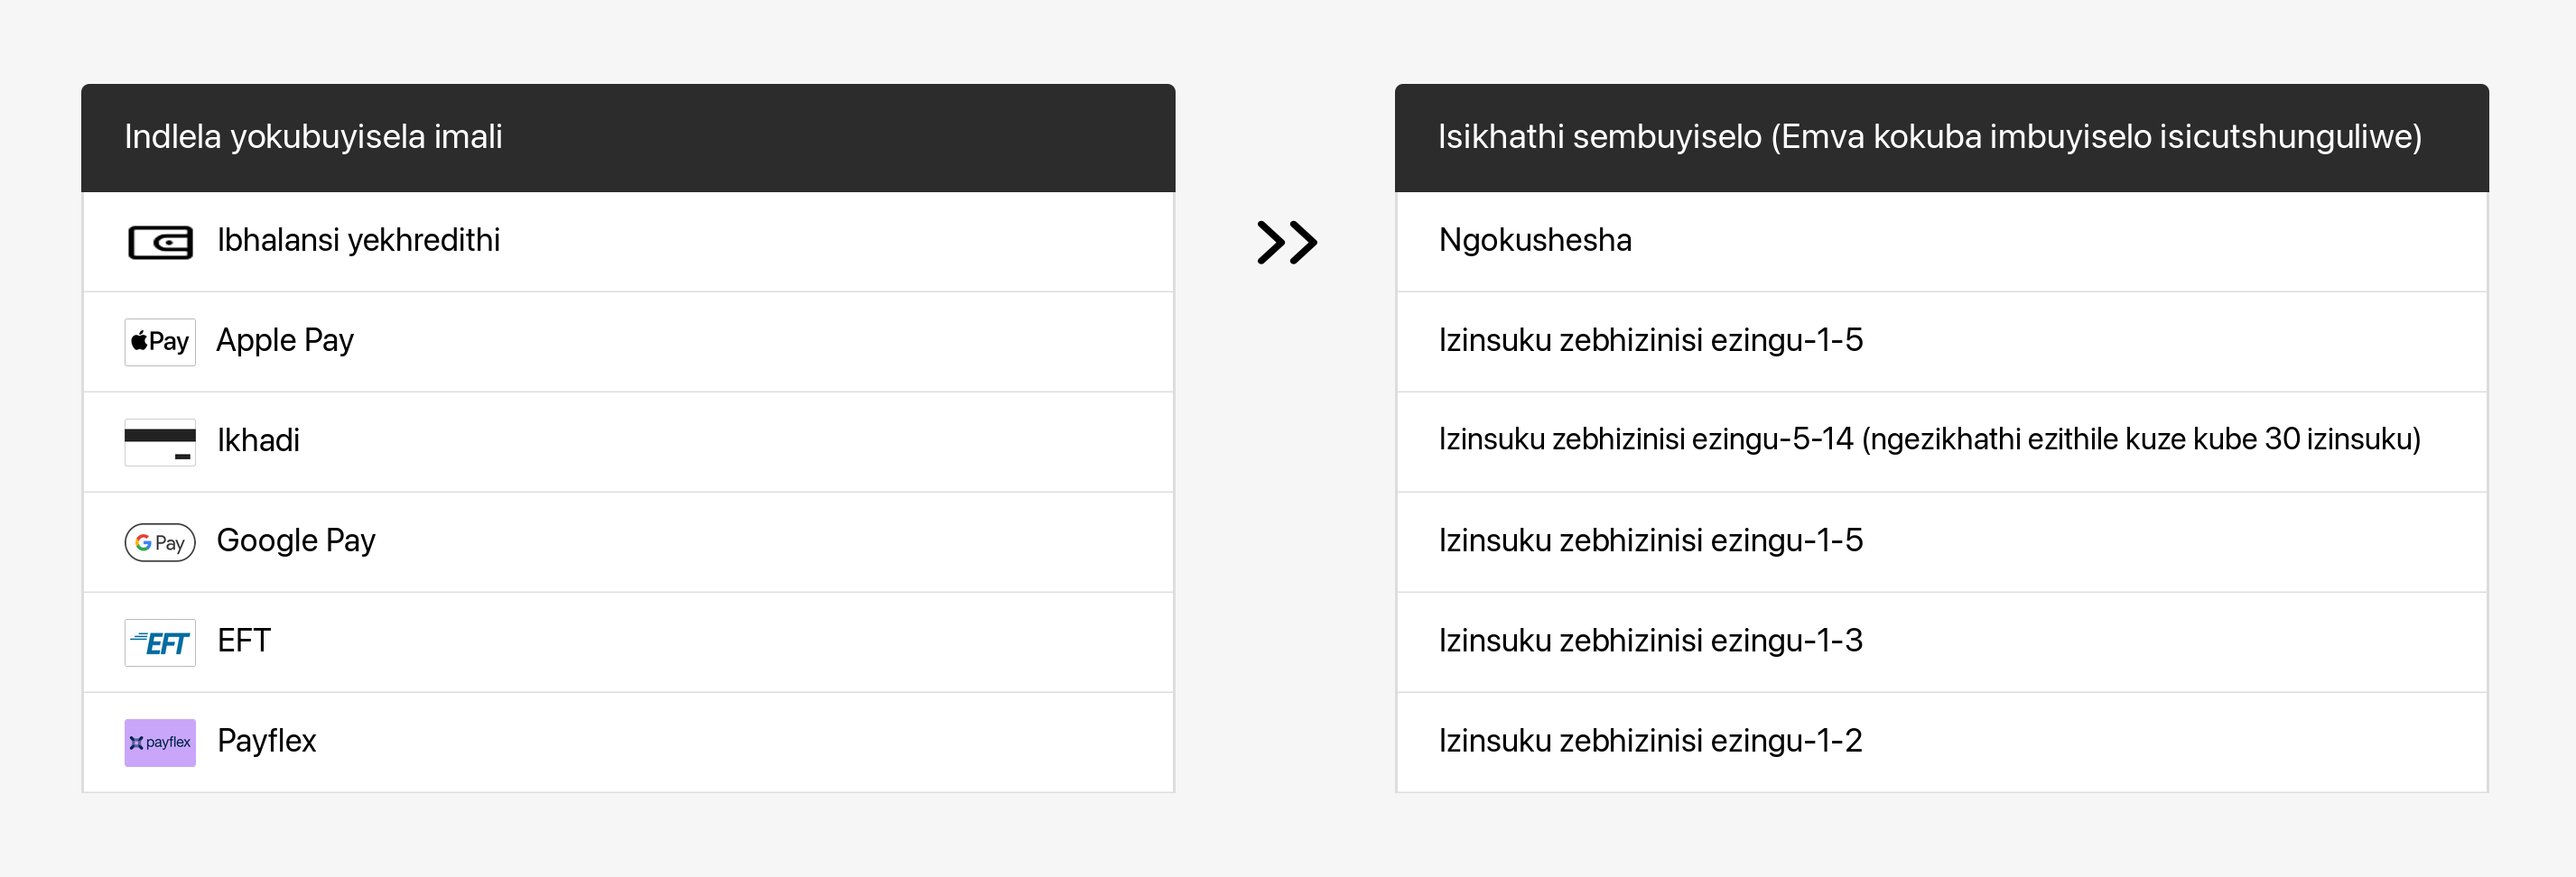
Task: Click the Izinsuku zebhizinisi ezingu-1-2 cell
Action: tap(1941, 743)
